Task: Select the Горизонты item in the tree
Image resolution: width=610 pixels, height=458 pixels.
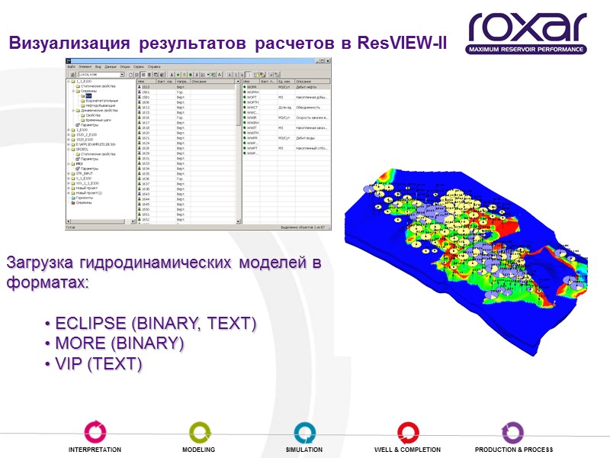Action: point(84,198)
